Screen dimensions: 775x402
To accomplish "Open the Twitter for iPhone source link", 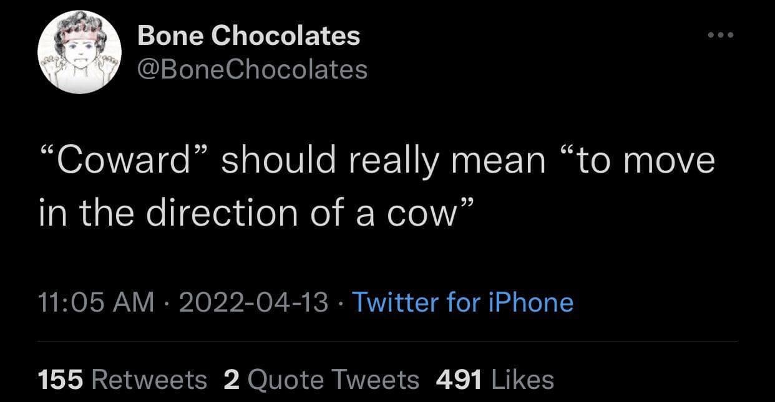I will [x=463, y=302].
